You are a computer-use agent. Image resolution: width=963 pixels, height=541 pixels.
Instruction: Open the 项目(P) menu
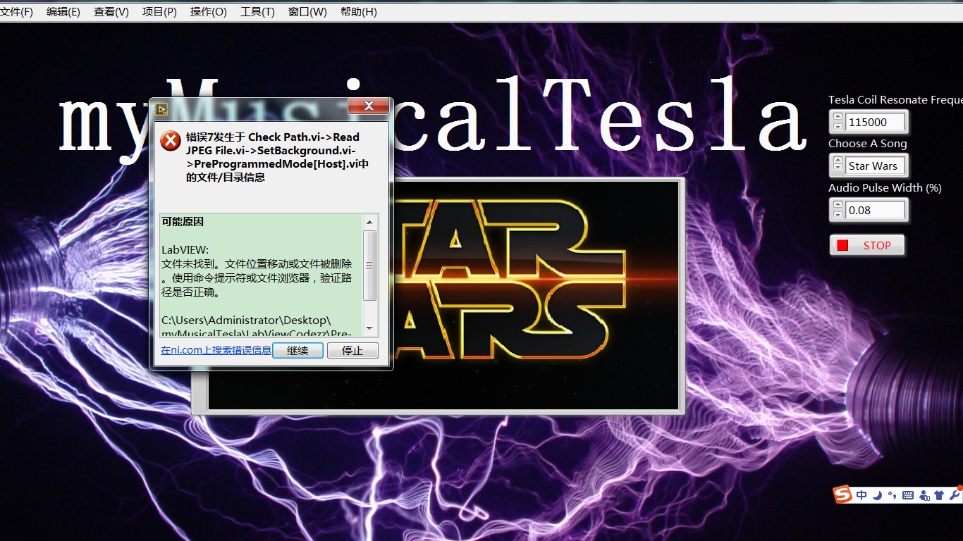(159, 12)
